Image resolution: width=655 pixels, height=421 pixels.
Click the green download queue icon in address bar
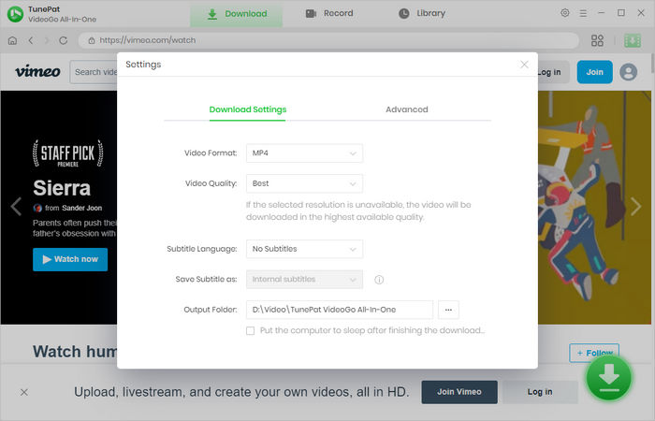[x=633, y=40]
